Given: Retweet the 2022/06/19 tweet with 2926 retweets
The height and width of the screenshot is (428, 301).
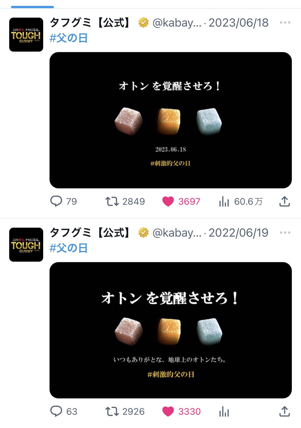Looking at the screenshot, I should click(x=125, y=411).
